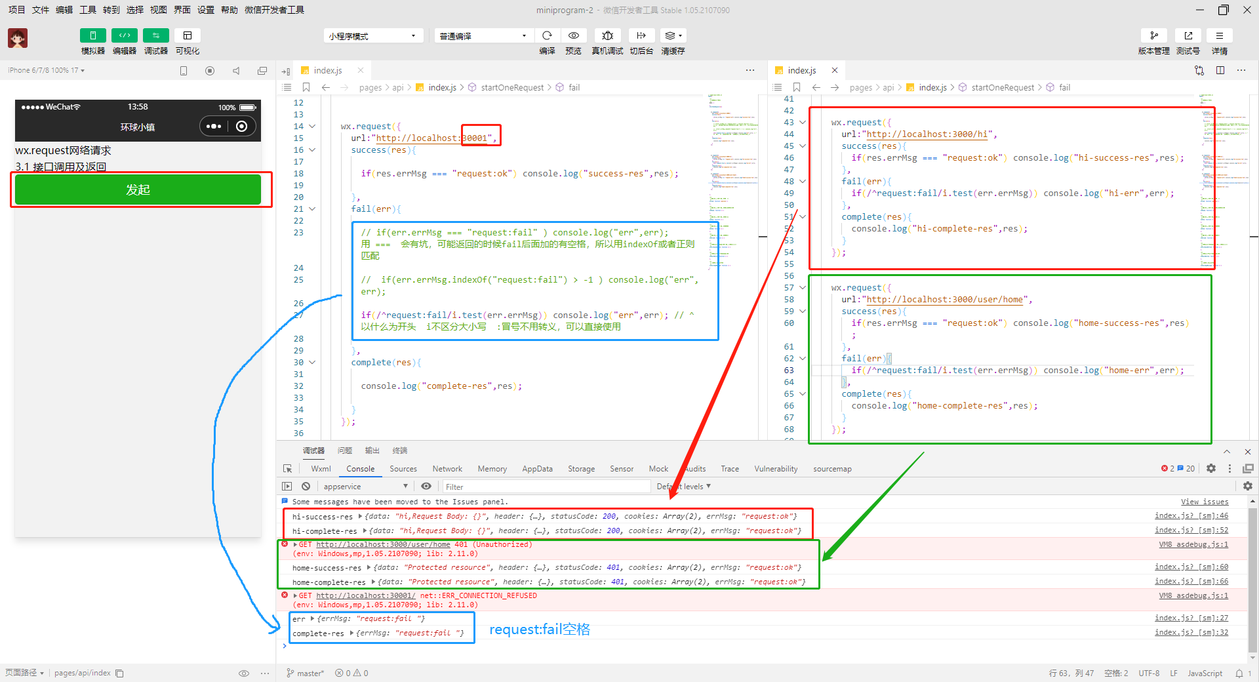Click the page path copy icon

[119, 673]
